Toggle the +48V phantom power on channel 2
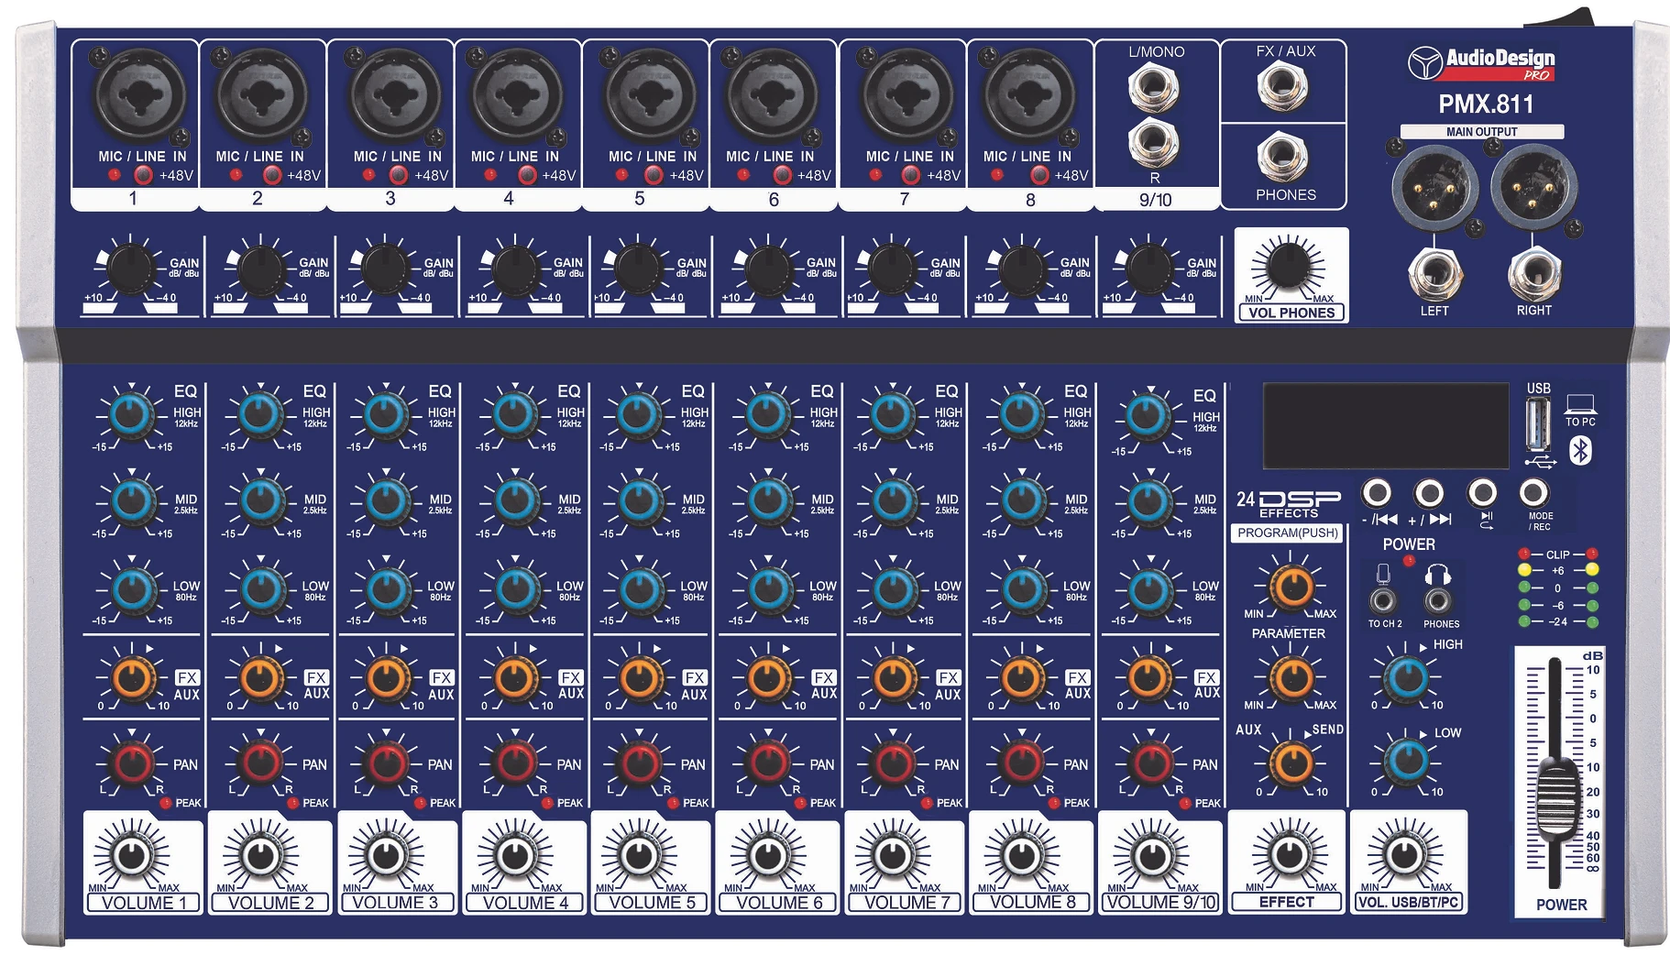The width and height of the screenshot is (1670, 955). 271,175
